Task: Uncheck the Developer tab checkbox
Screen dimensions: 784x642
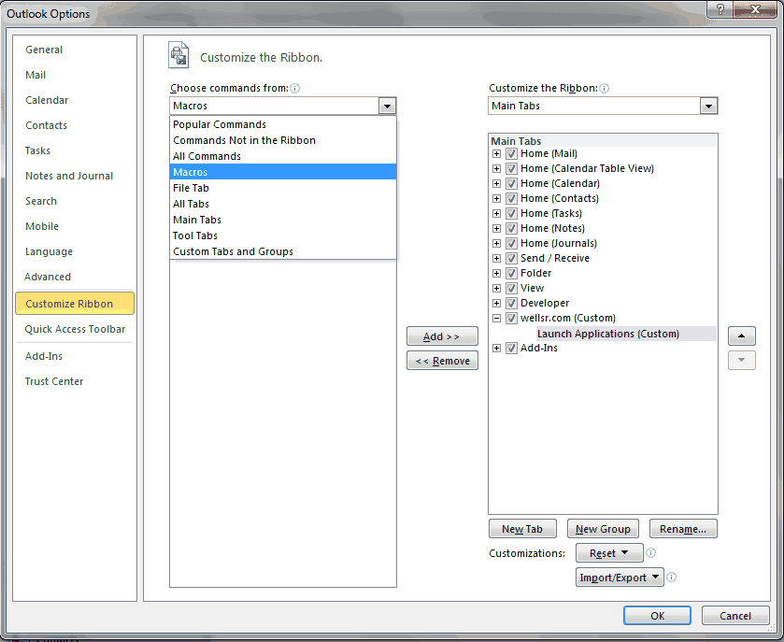Action: [511, 304]
